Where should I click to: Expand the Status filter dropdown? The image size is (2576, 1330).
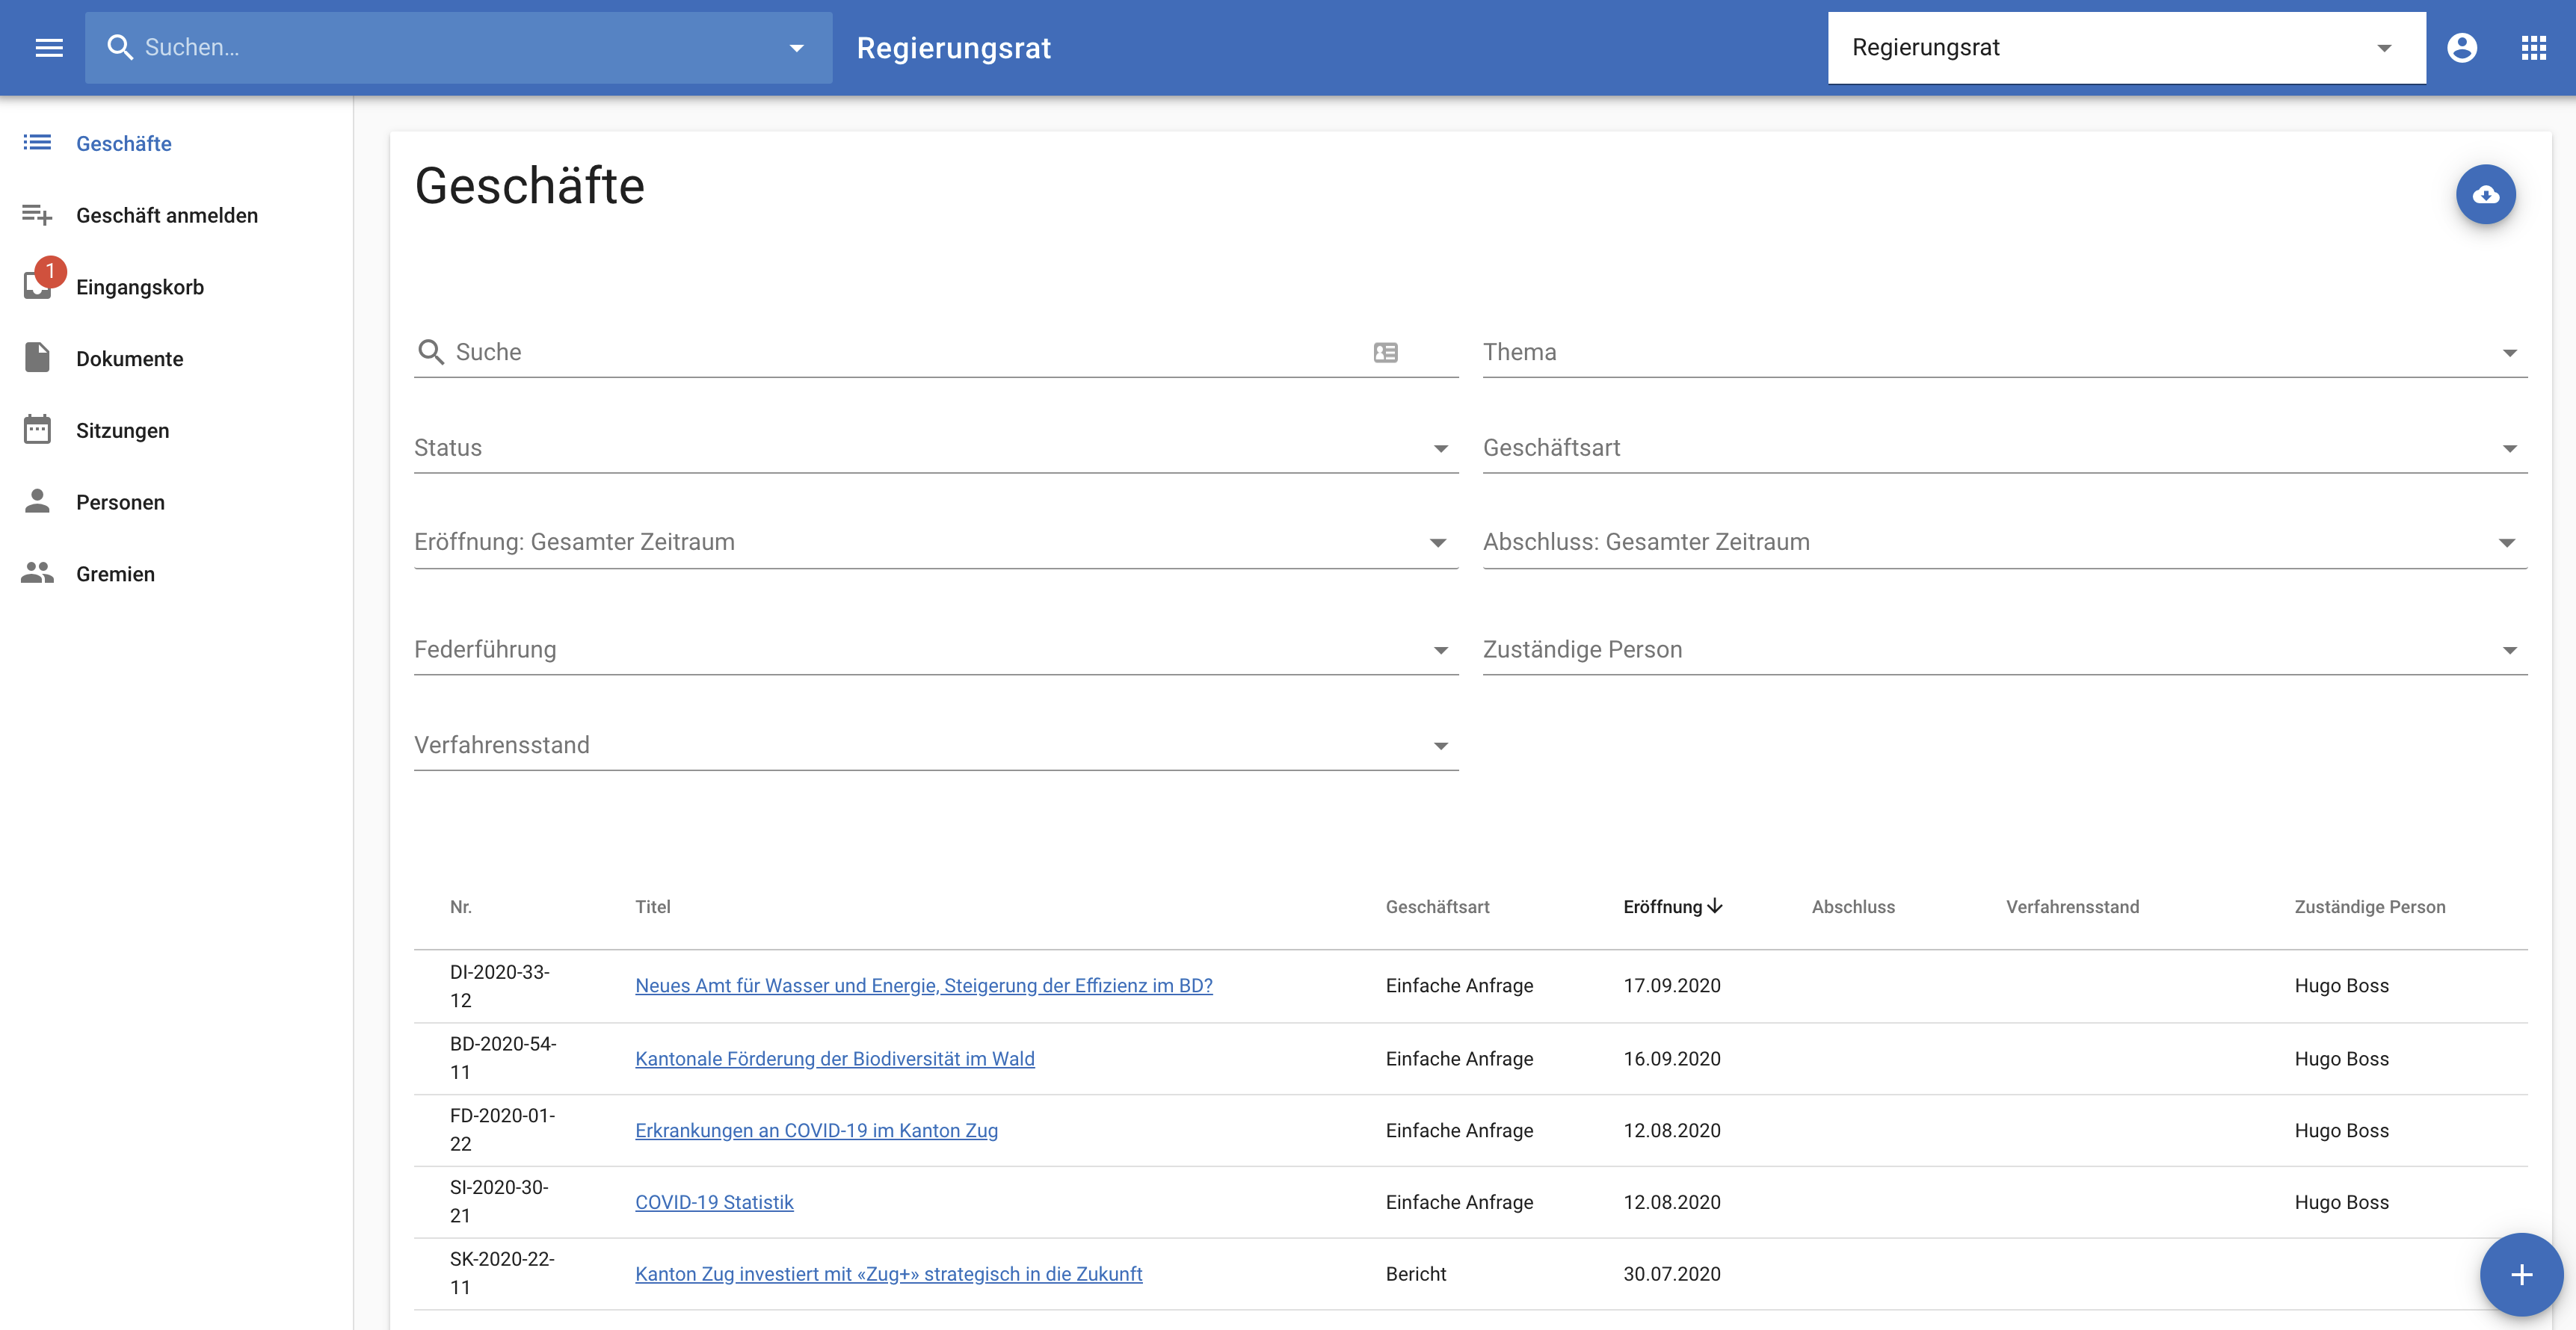coord(1440,448)
